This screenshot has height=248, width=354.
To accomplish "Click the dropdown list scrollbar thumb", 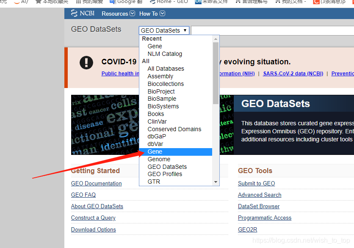I will coord(216,73).
